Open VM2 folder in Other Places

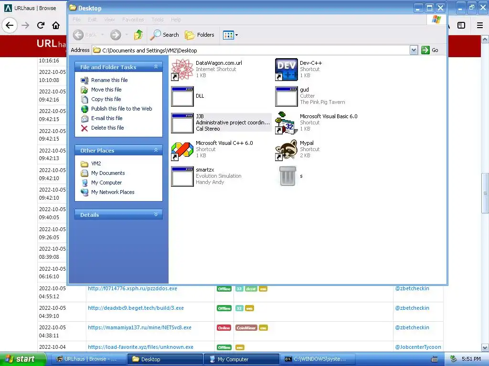91,164
